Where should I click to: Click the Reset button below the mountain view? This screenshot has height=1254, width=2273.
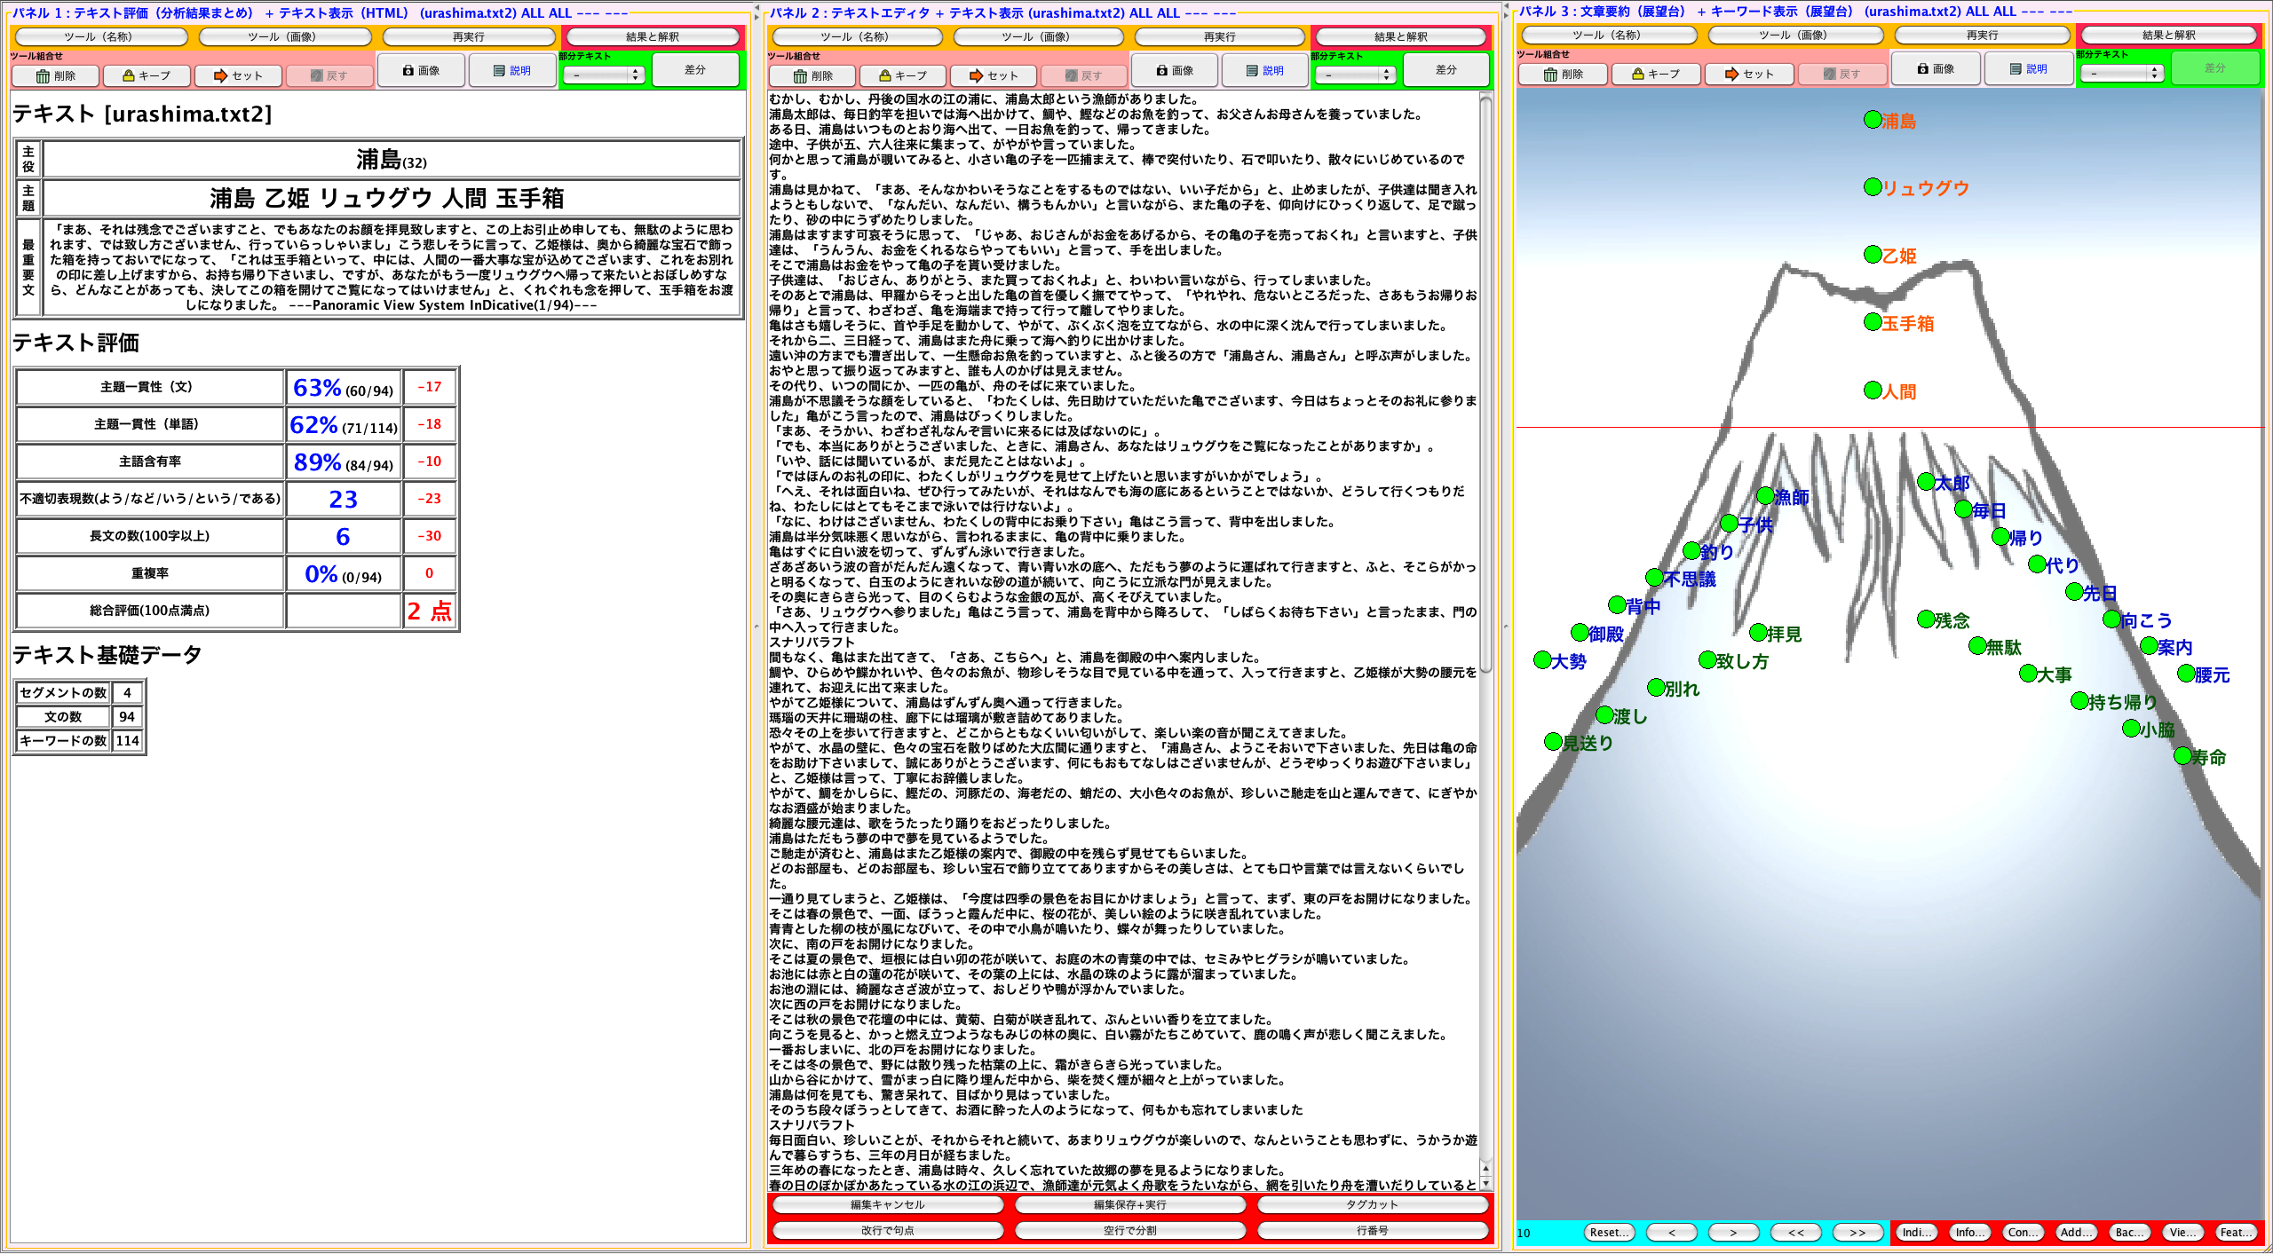pyautogui.click(x=1608, y=1232)
